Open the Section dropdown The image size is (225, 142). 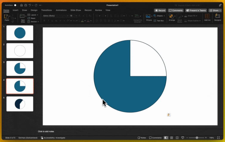point(33,22)
